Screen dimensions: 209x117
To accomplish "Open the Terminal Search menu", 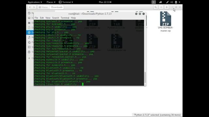I will [56, 18].
